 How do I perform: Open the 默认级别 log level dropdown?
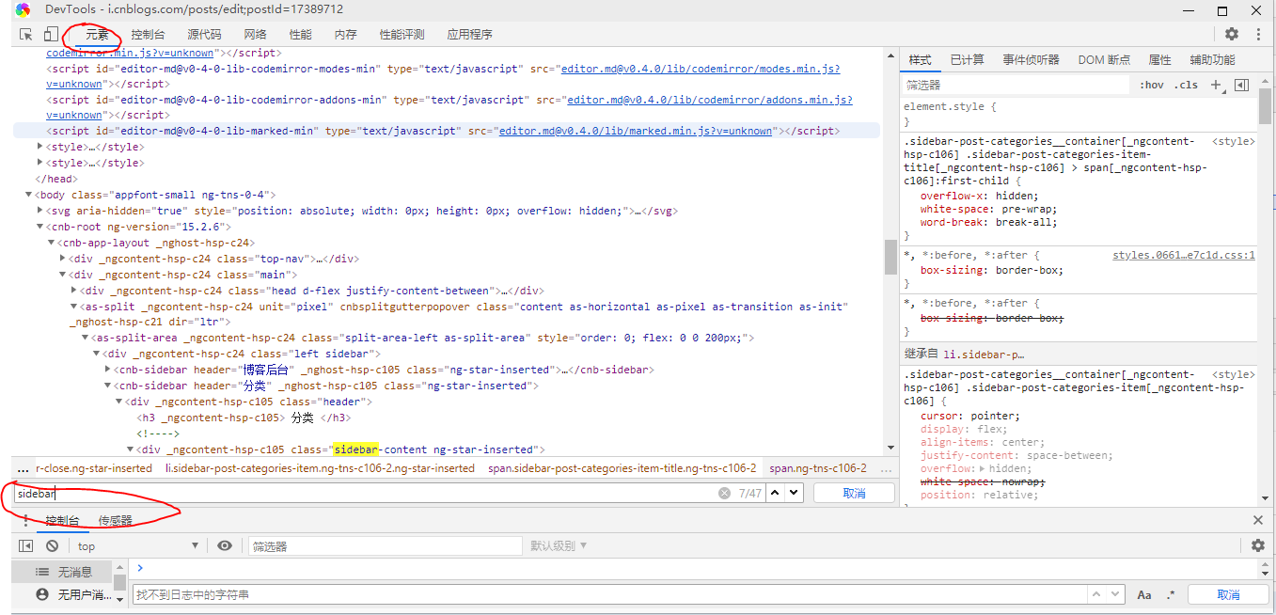coord(559,545)
